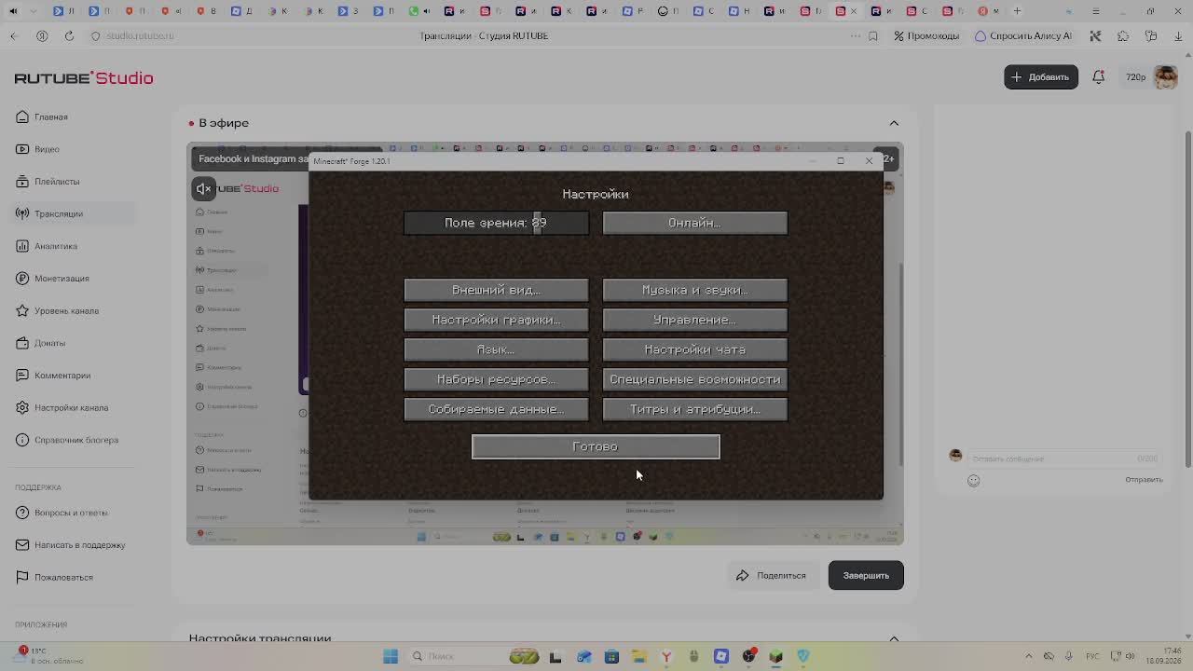Click the browser back arrow

(14, 35)
